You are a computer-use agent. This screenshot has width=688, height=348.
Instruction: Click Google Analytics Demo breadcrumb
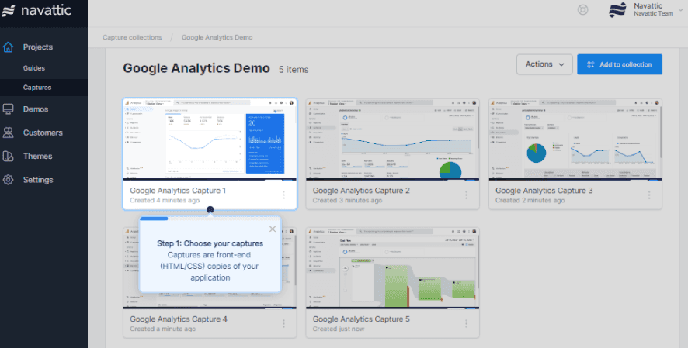click(217, 37)
